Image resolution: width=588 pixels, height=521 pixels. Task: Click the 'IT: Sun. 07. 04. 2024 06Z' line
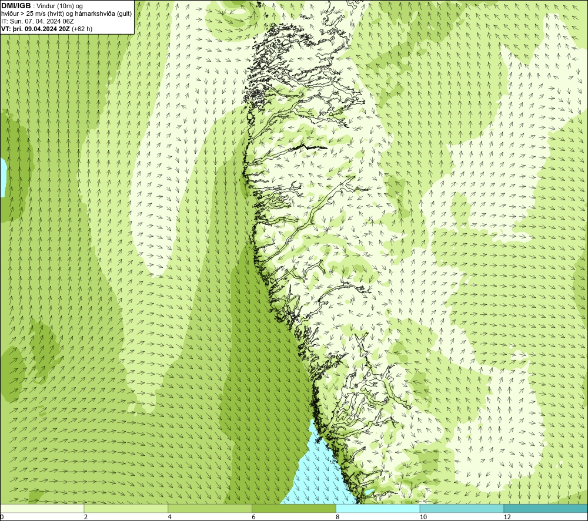(x=38, y=21)
